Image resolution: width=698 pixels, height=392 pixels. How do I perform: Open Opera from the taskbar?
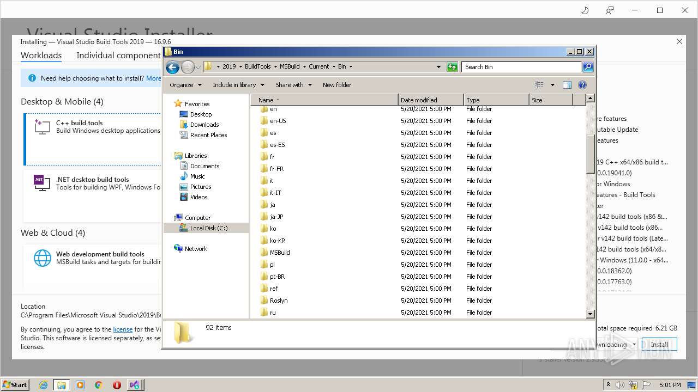[x=117, y=385]
